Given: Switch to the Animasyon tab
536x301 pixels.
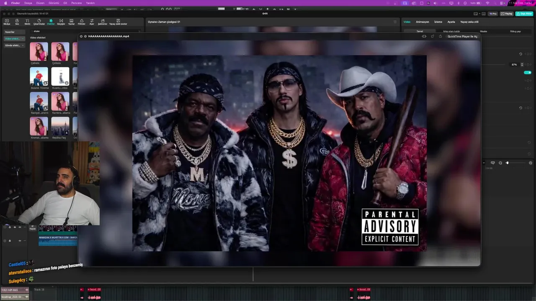Looking at the screenshot, I should point(422,22).
